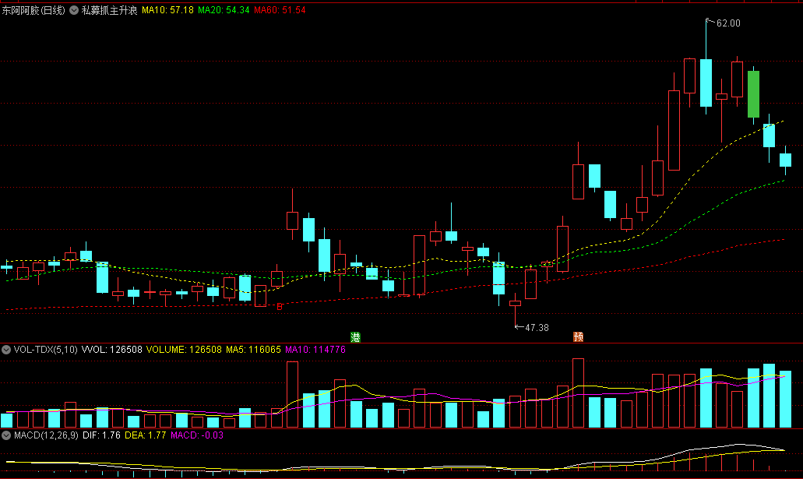This screenshot has width=803, height=479.
Task: Click the MA10: 57.18 label
Action: pyautogui.click(x=168, y=10)
